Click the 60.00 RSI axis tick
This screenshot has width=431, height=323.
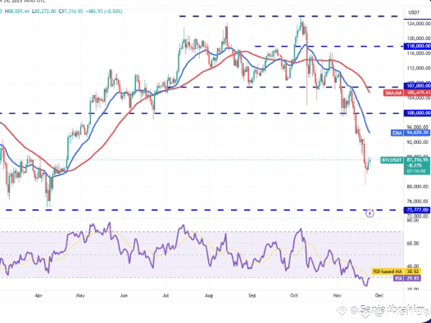(413, 244)
